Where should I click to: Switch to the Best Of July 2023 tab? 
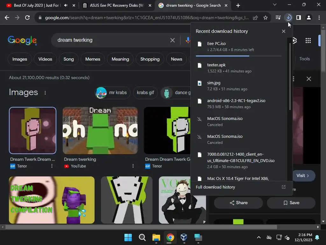point(36,5)
